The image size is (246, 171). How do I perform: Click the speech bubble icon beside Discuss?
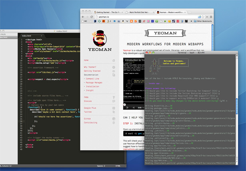114,101
